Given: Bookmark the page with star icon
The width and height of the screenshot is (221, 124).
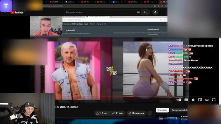Looking at the screenshot, I should point(166,6).
